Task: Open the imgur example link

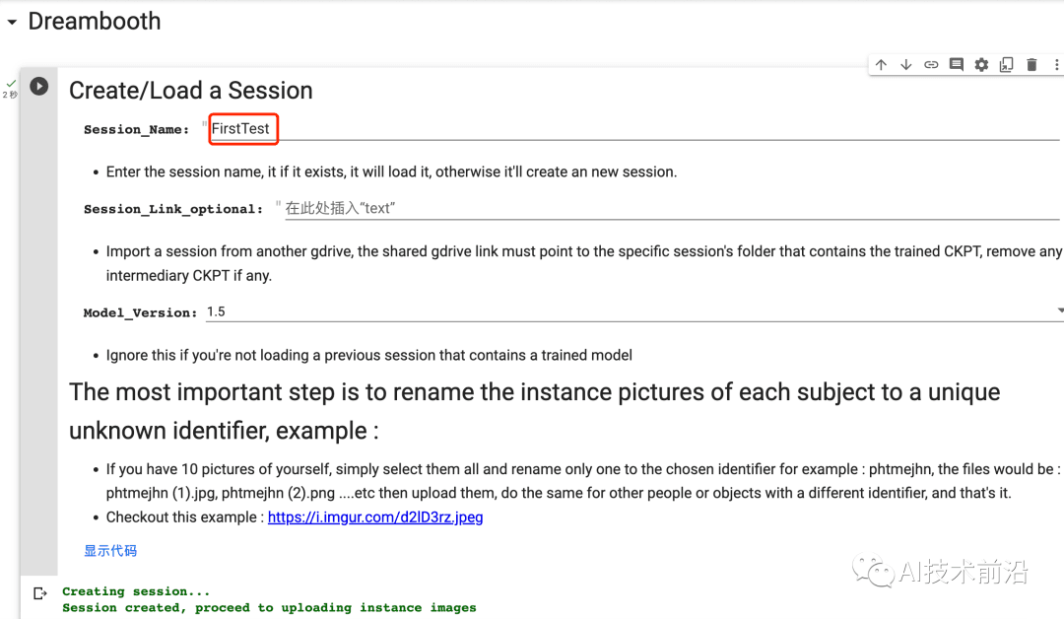Action: pos(375,517)
